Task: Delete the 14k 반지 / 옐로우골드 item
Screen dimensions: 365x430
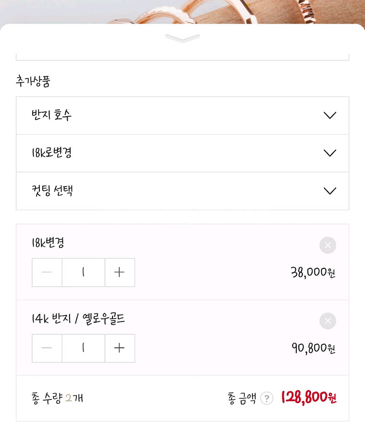Action: click(328, 321)
